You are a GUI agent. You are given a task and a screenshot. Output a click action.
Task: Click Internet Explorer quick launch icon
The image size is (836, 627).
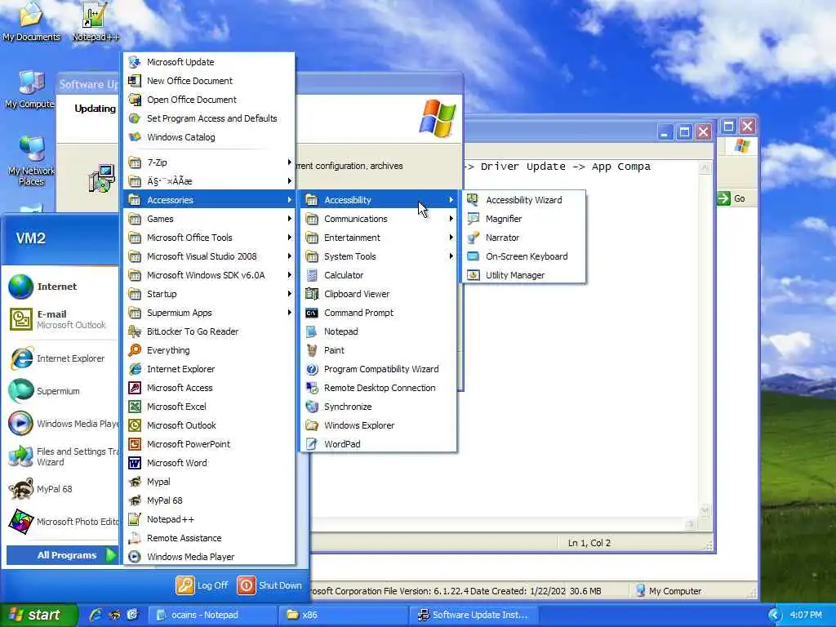[x=96, y=615]
